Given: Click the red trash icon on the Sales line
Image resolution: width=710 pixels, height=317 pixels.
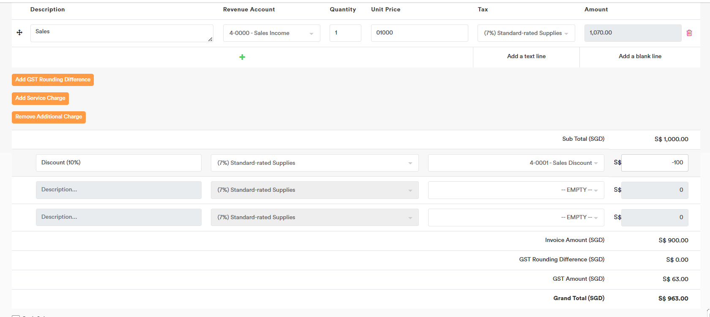Looking at the screenshot, I should click(689, 33).
